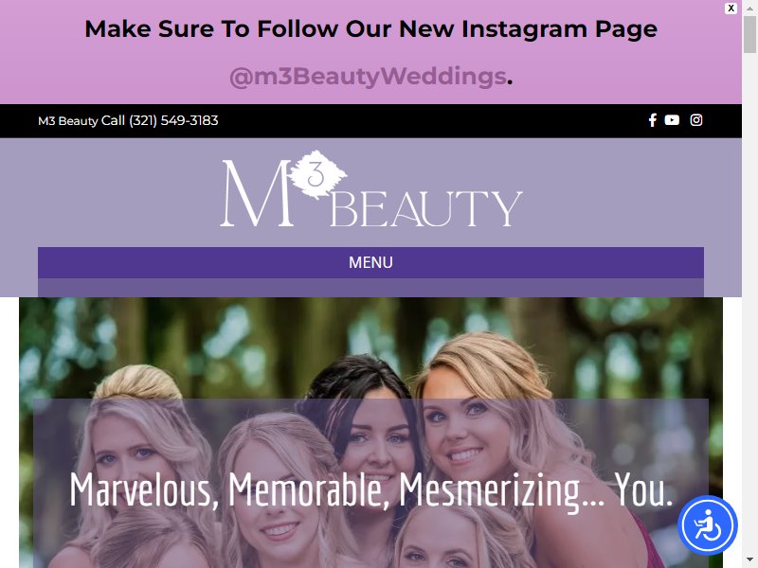Screen dimensions: 758x568
Task: Click the leaf emblem with the number 3
Action: tap(317, 174)
